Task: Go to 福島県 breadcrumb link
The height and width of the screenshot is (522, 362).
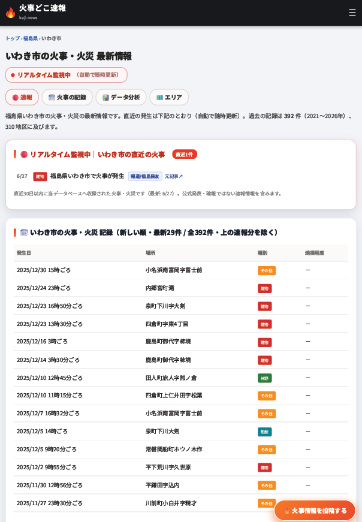Action: [x=31, y=38]
